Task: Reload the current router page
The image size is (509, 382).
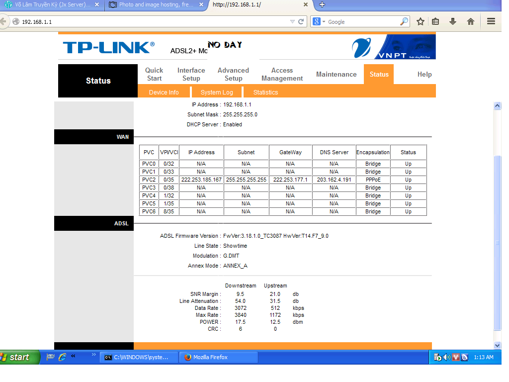Action: click(x=301, y=22)
